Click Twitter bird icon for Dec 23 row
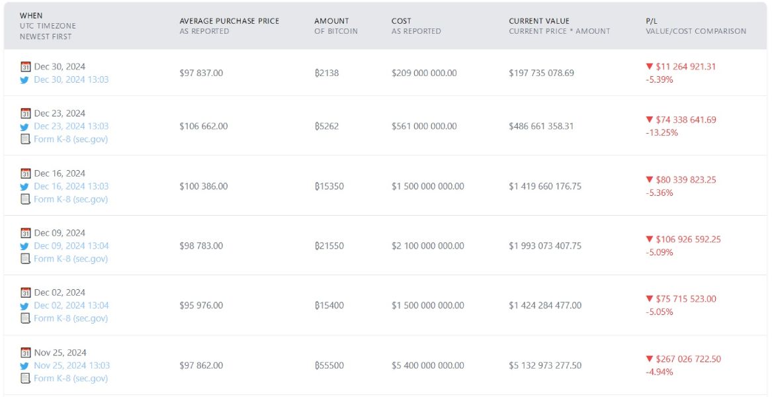The width and height of the screenshot is (772, 397). [x=25, y=126]
